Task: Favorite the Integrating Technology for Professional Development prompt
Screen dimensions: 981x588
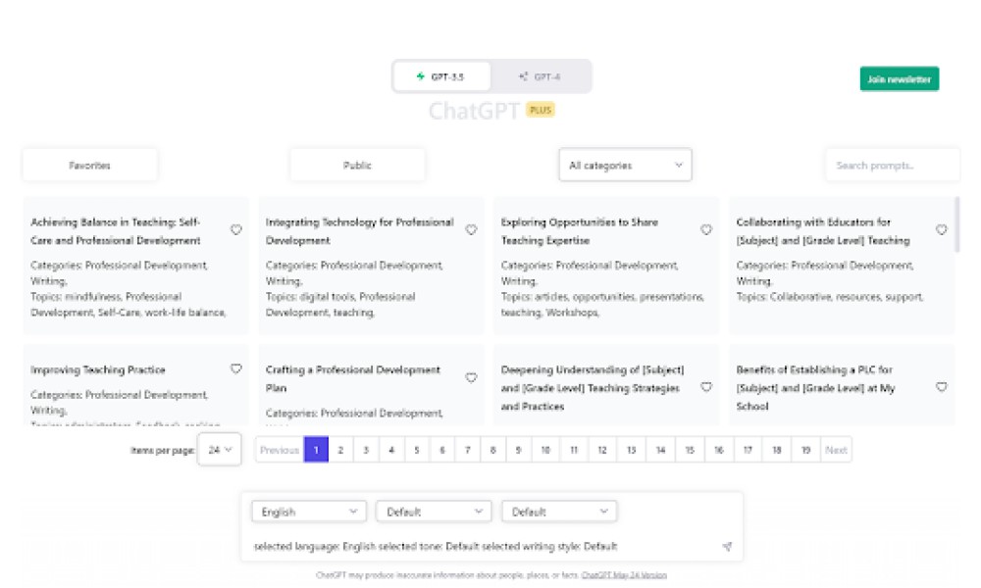Action: [471, 230]
